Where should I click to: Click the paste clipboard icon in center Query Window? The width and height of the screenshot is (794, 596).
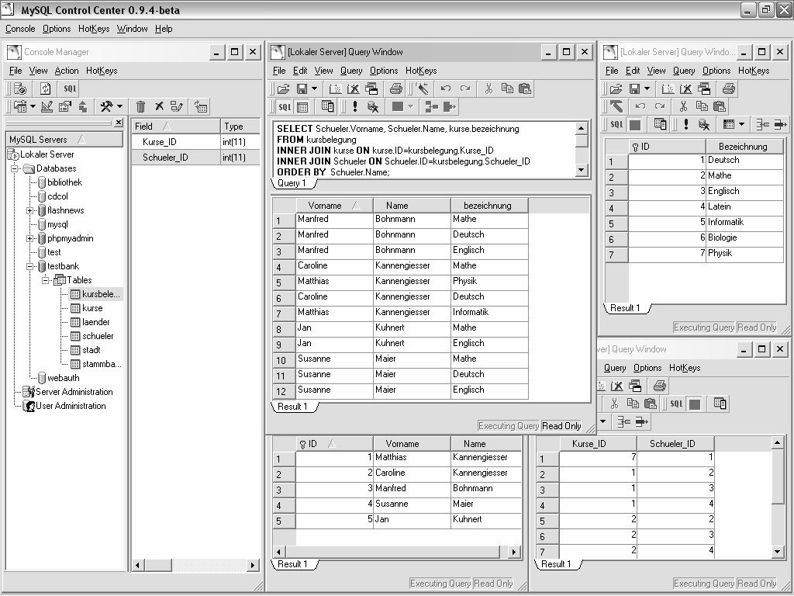click(x=524, y=89)
